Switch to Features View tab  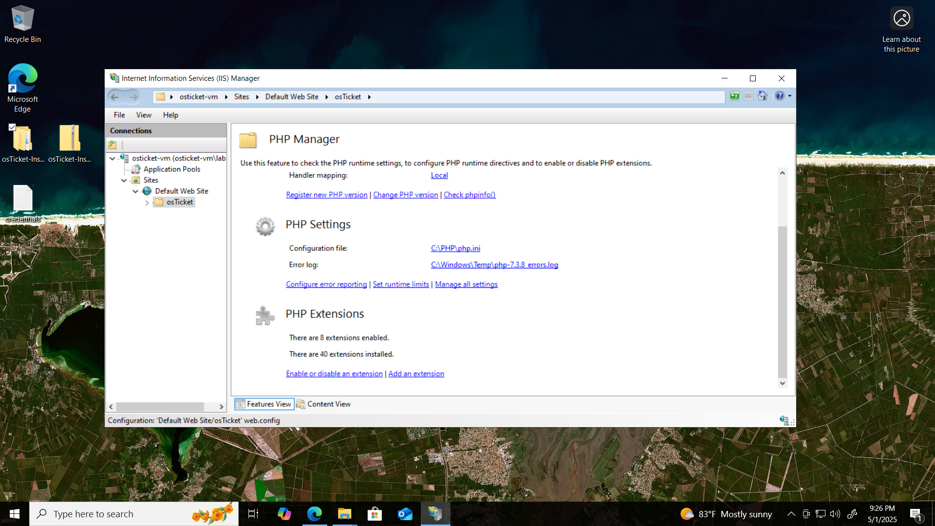264,404
